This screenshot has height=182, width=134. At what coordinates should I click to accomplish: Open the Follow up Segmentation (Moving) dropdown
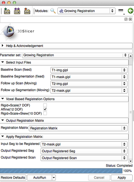point(89,91)
